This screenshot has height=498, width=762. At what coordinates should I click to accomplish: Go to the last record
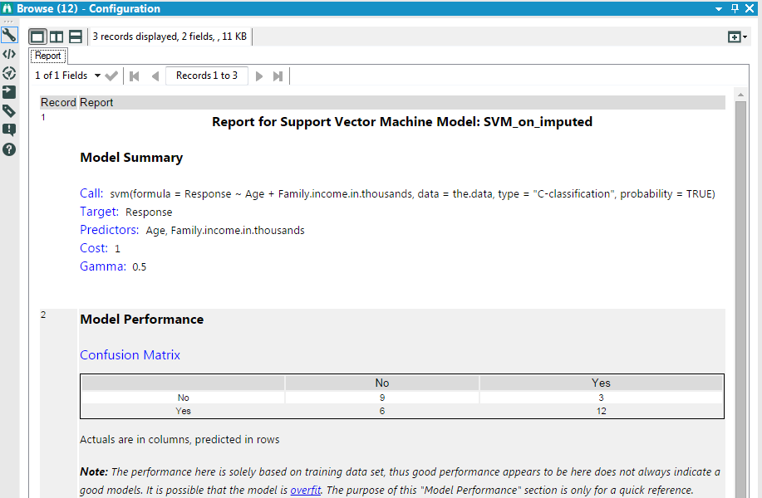click(278, 76)
